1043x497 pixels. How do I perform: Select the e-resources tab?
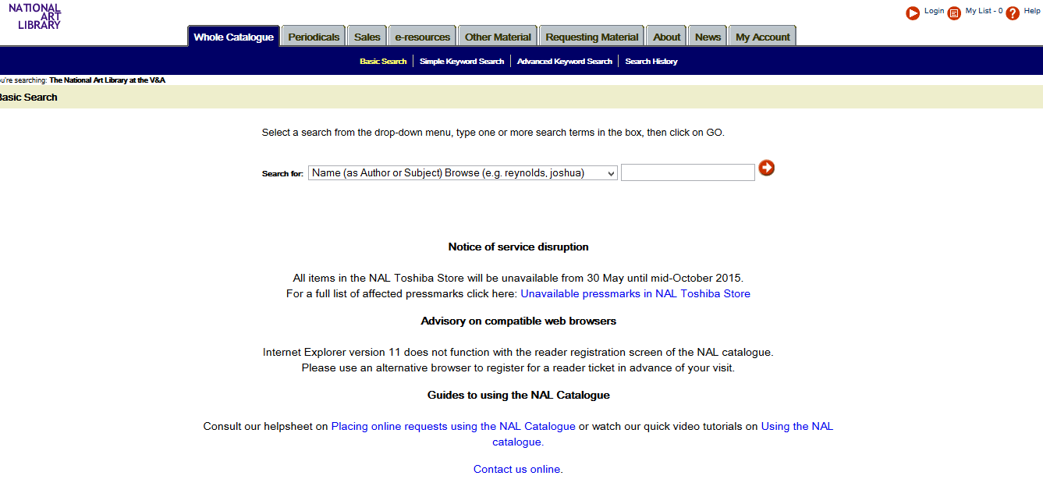(422, 37)
